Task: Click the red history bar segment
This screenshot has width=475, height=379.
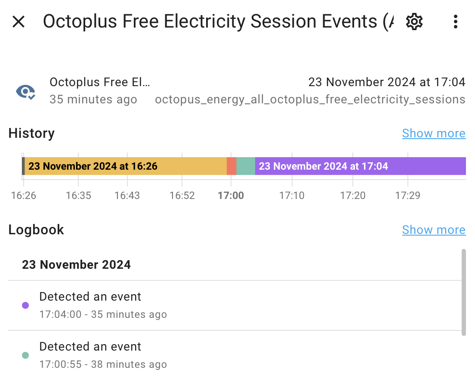Action: (231, 166)
